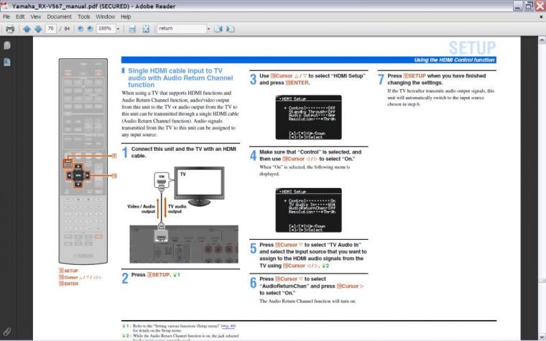Open the File menu
The image size is (546, 341).
6,17
